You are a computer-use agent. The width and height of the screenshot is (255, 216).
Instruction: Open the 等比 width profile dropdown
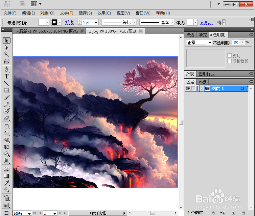pos(134,22)
